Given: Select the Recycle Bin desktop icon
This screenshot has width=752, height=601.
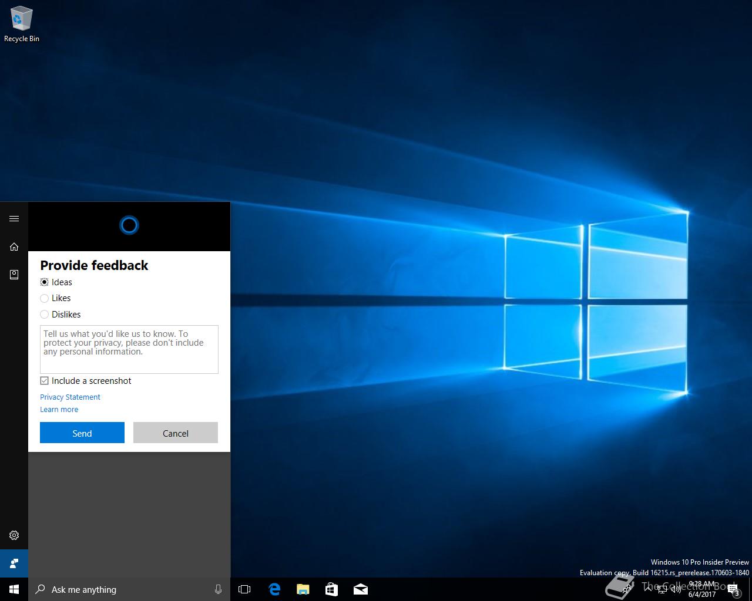Looking at the screenshot, I should tap(22, 25).
